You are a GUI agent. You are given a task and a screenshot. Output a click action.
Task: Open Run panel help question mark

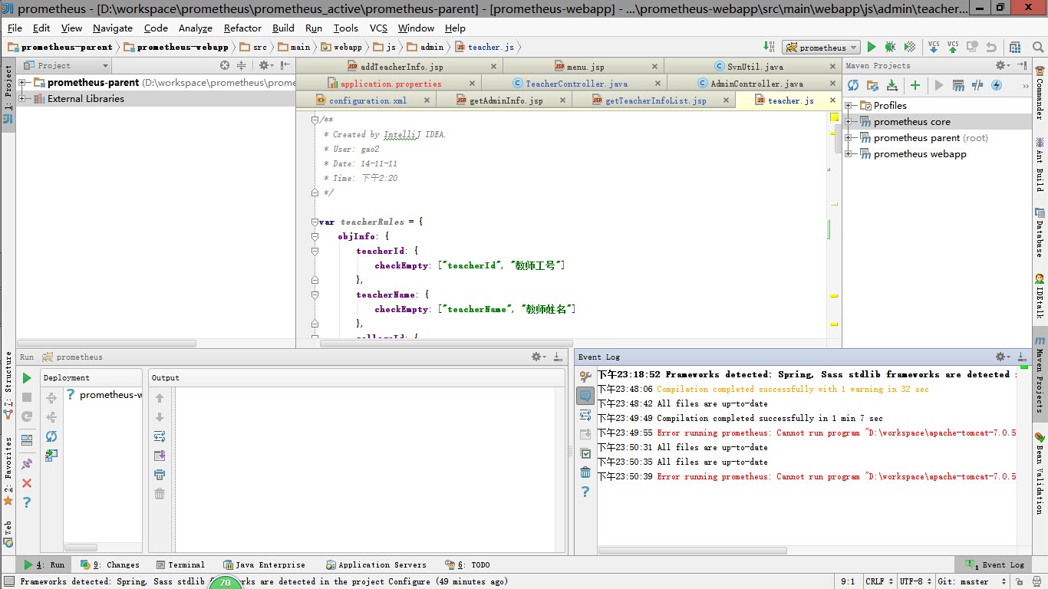[27, 502]
